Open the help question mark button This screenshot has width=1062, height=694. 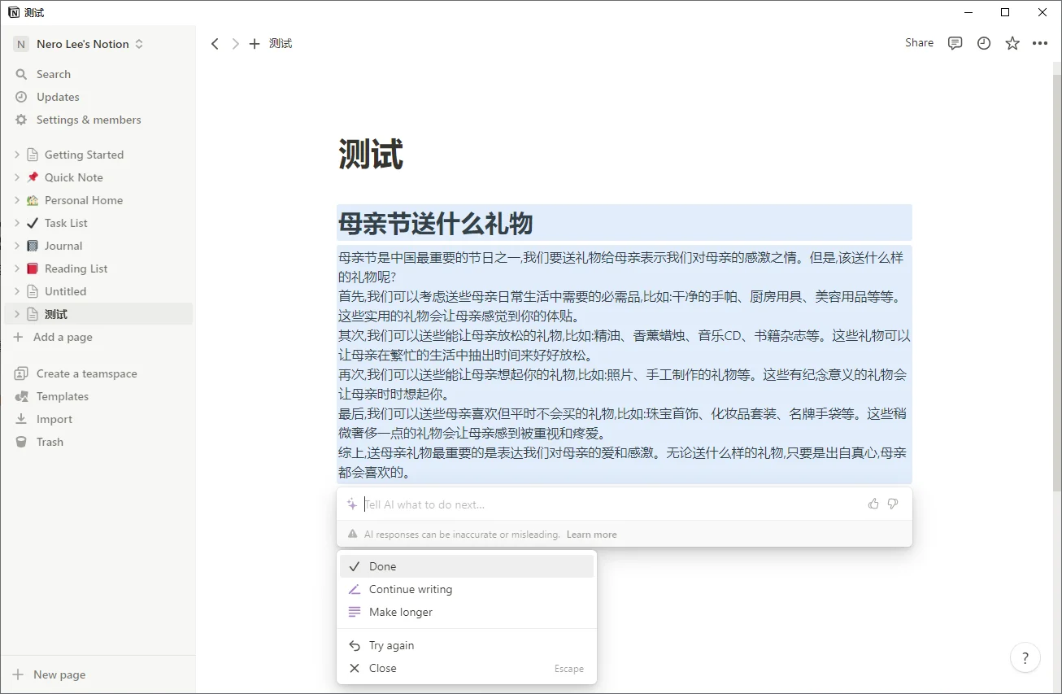click(x=1025, y=658)
